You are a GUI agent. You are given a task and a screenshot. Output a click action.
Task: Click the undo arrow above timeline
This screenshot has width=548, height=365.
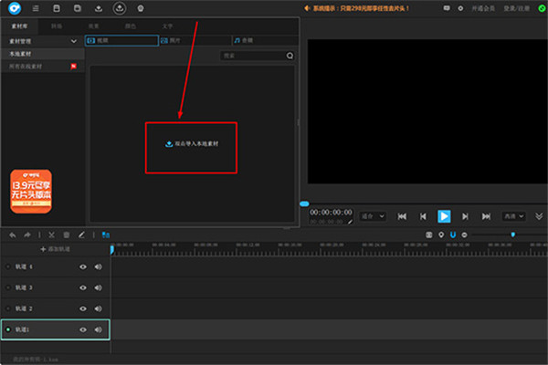[12, 235]
